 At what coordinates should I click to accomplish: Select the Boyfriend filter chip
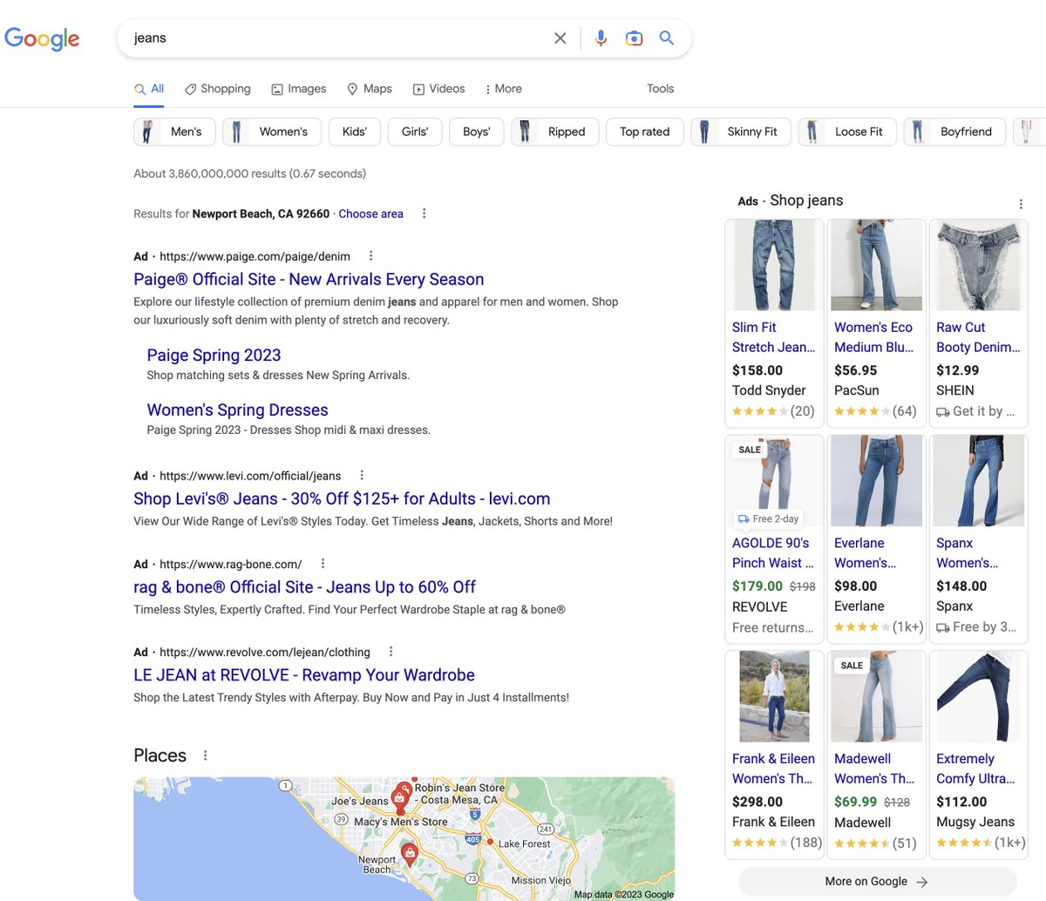954,132
